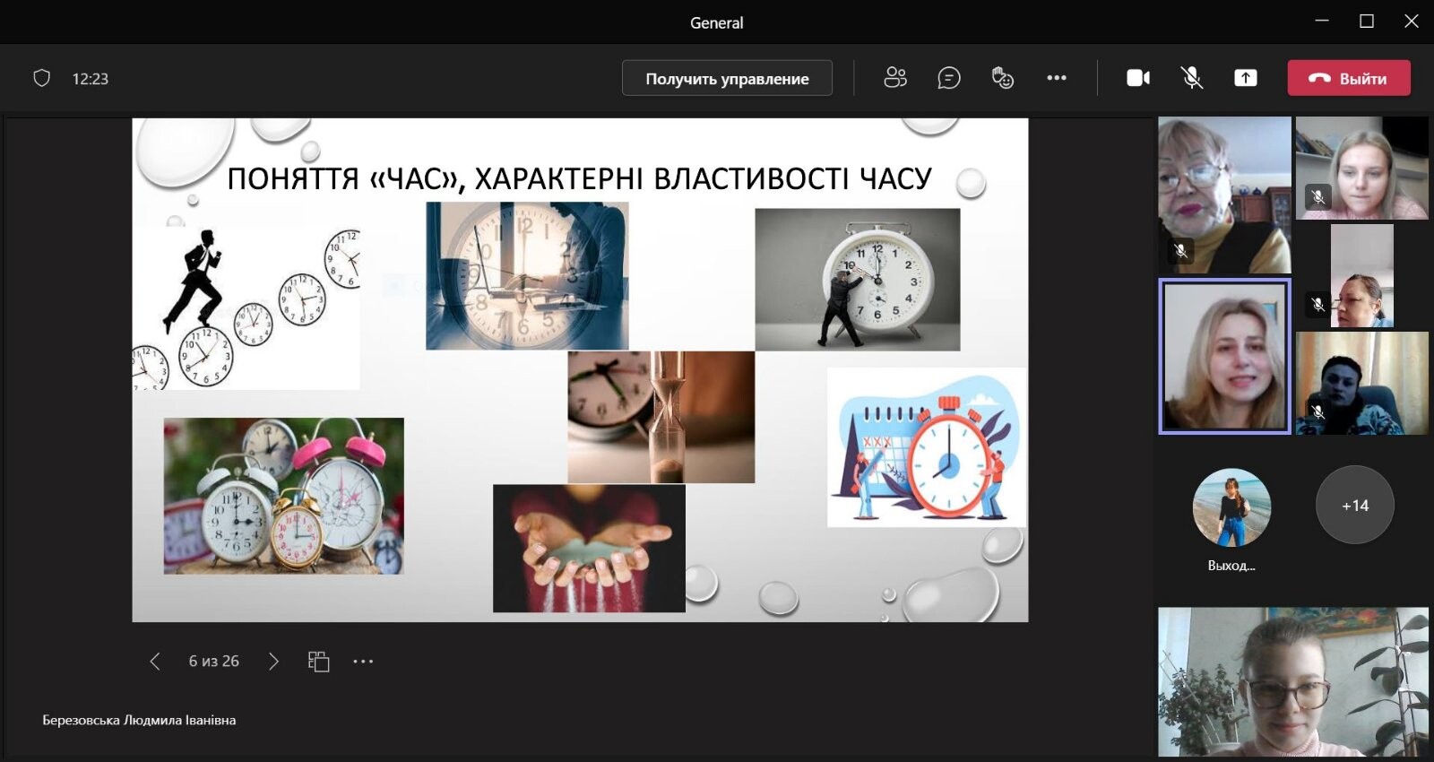Image resolution: width=1434 pixels, height=762 pixels.
Task: Click presenter name Березовська Людмила Іванівна
Action: point(139,720)
